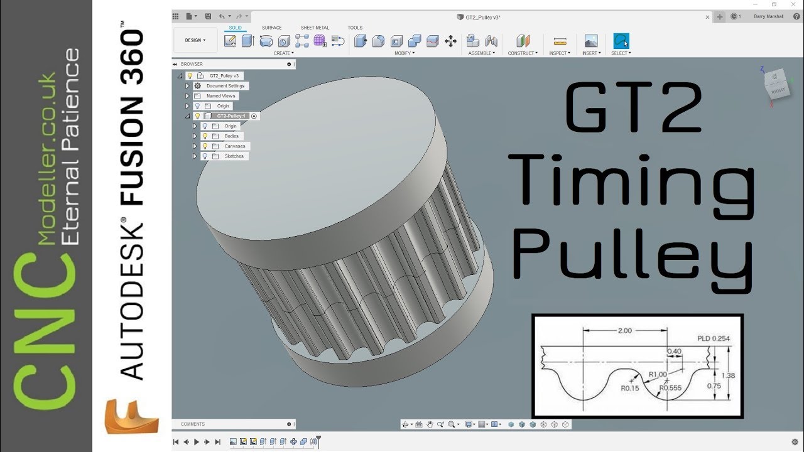Open the data panel grid icon
Viewport: 804px width, 452px height.
(175, 16)
